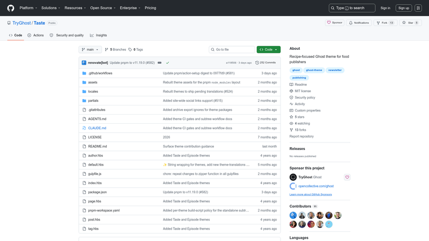View the 0 Tags link

click(136, 49)
